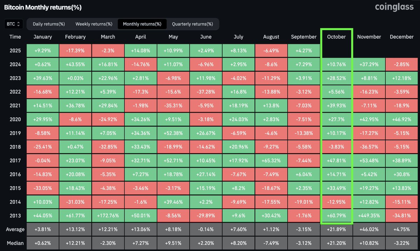This screenshot has width=420, height=251.
Task: Click the -17.39% February 2025 cell
Action: click(75, 50)
